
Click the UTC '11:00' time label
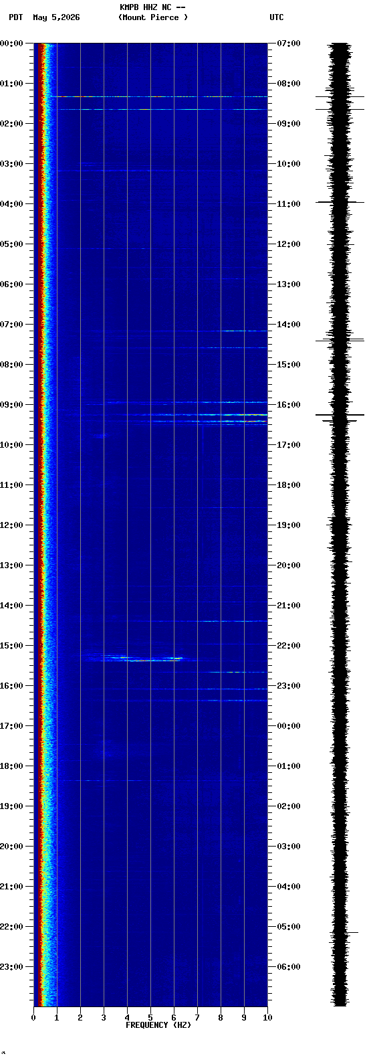coord(289,204)
